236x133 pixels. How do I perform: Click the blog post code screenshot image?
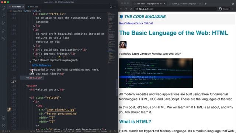156,73
